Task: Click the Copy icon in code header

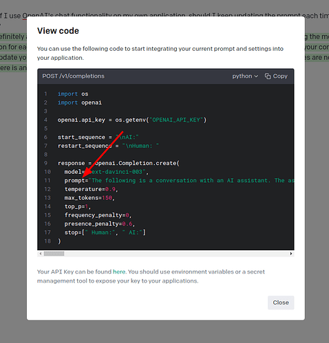Action: pos(268,76)
